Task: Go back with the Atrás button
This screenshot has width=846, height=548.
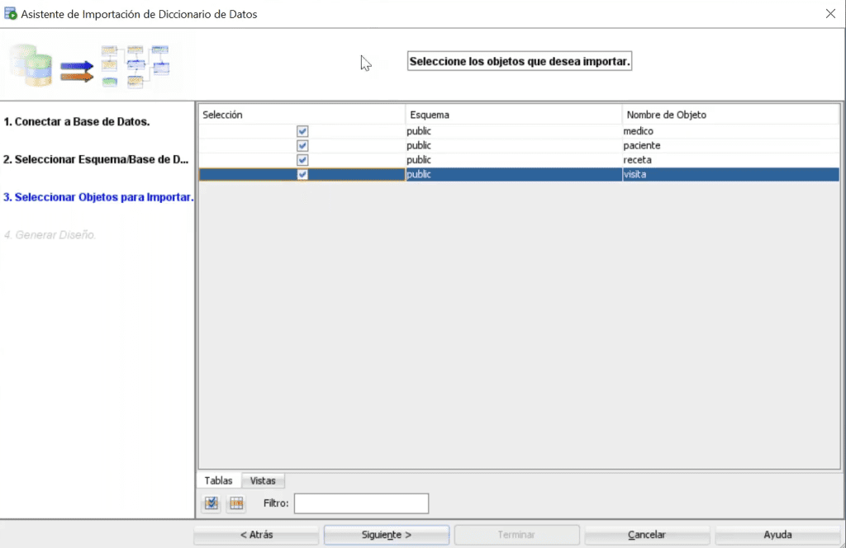Action: click(256, 535)
